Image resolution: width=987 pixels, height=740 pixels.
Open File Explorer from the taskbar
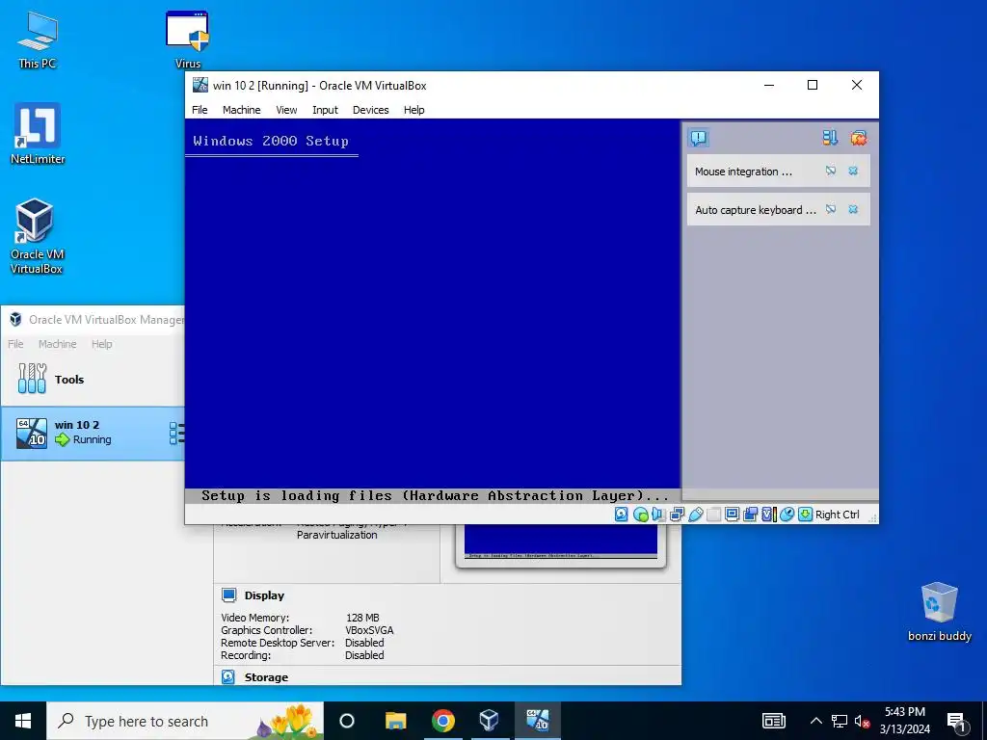coord(395,721)
